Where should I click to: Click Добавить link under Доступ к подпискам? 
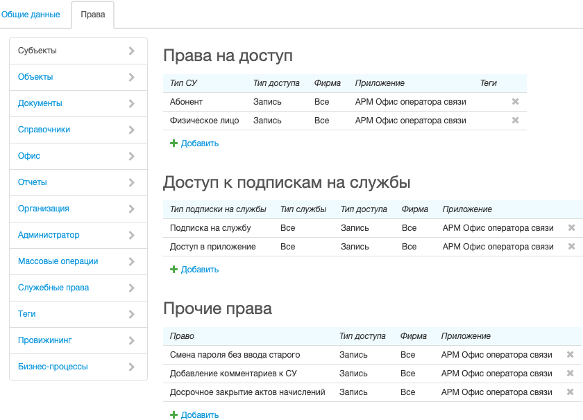pyautogui.click(x=200, y=270)
